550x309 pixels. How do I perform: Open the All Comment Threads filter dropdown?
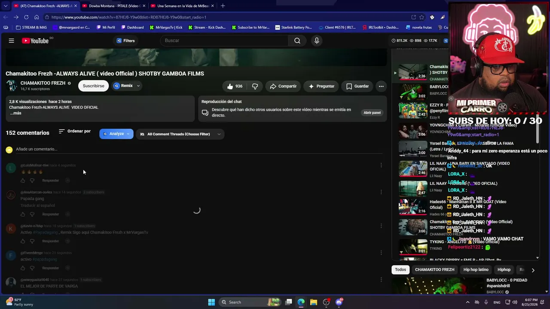[x=180, y=134]
